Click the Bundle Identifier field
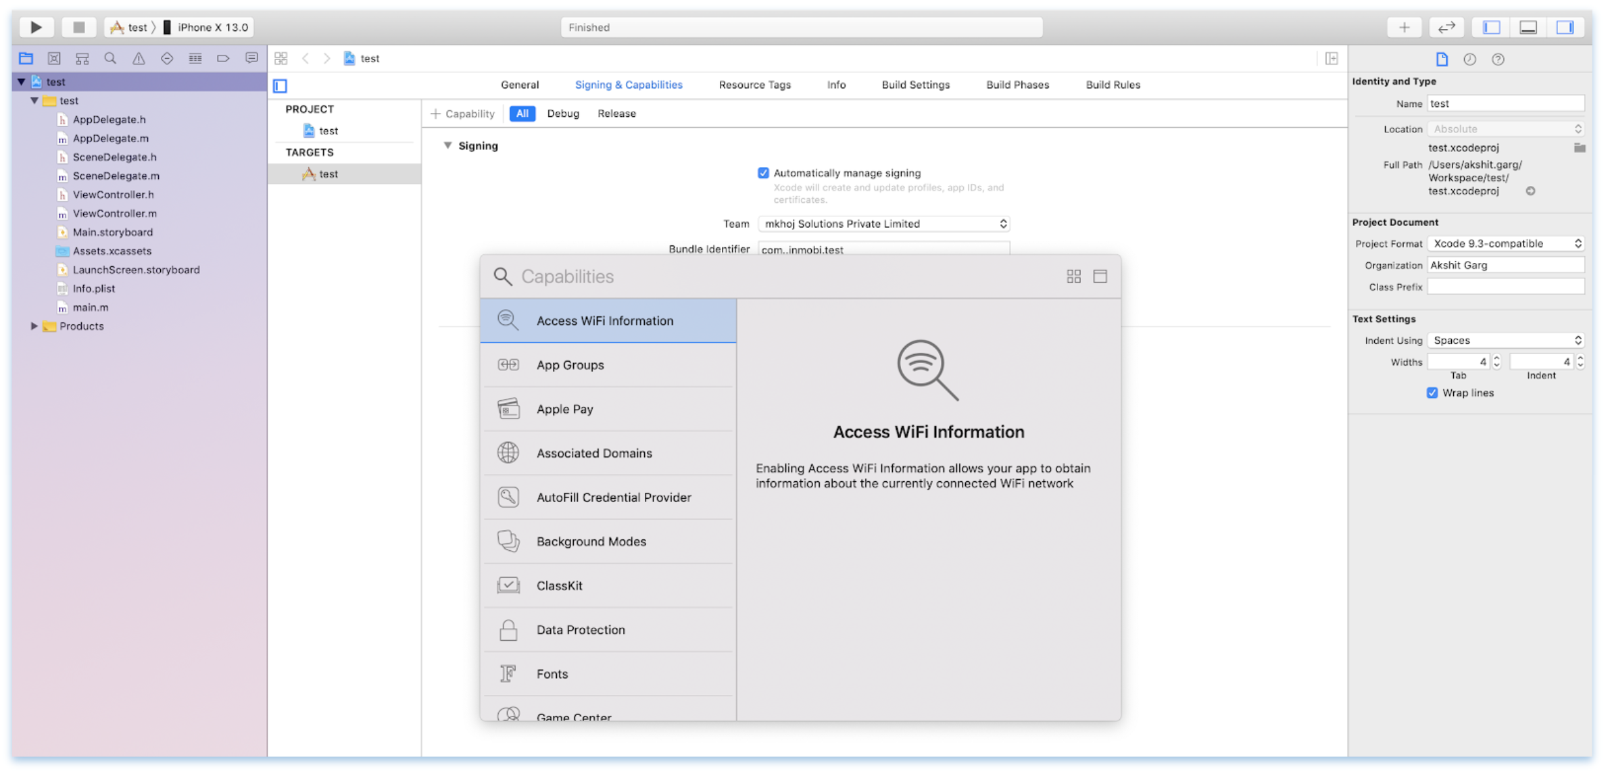This screenshot has width=1610, height=780. [x=884, y=249]
